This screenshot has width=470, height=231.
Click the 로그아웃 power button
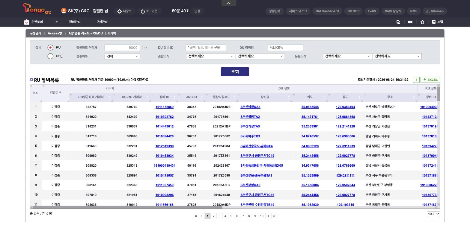click(x=149, y=11)
